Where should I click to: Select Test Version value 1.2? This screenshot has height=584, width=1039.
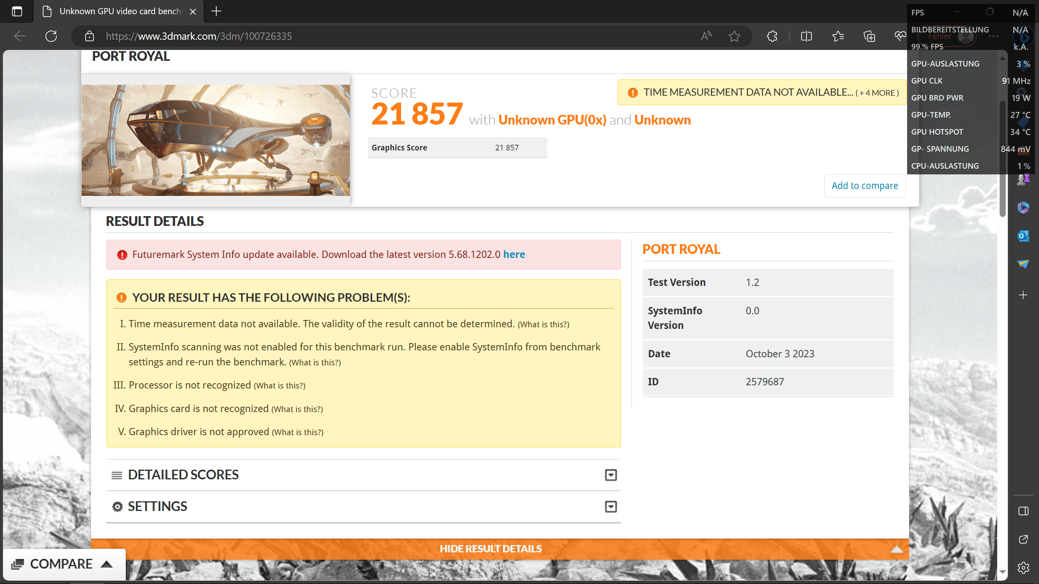click(752, 282)
